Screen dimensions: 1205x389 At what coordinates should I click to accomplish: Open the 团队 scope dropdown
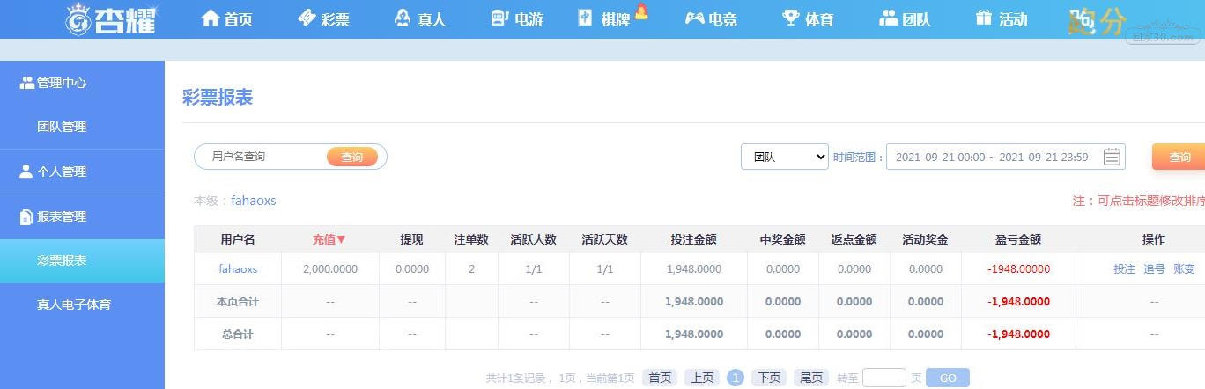coord(784,157)
